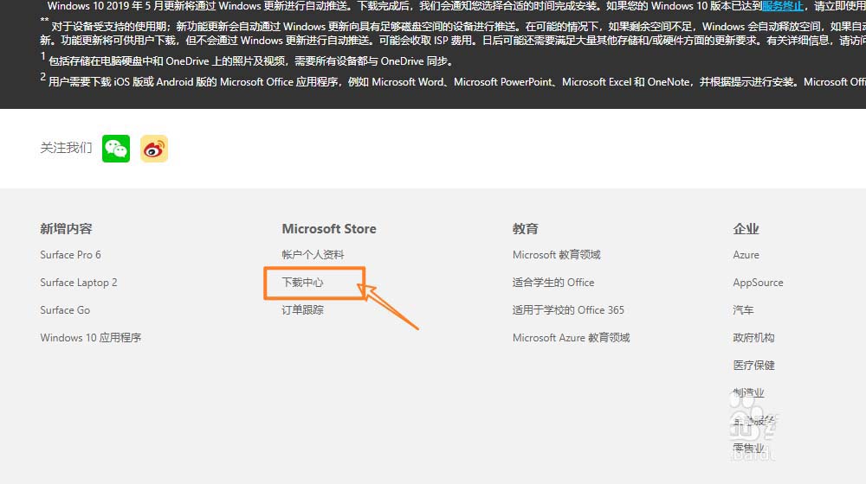
Task: Open 帐户个人资料 under Microsoft Store
Action: click(313, 255)
